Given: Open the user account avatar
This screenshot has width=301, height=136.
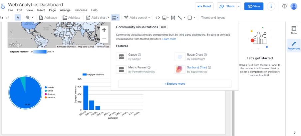Looking at the screenshot, I should coord(294,6).
